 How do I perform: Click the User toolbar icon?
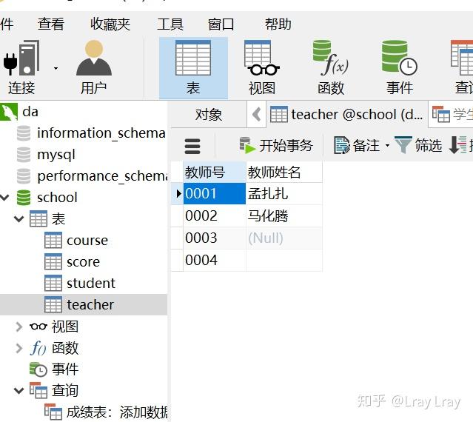pyautogui.click(x=94, y=67)
